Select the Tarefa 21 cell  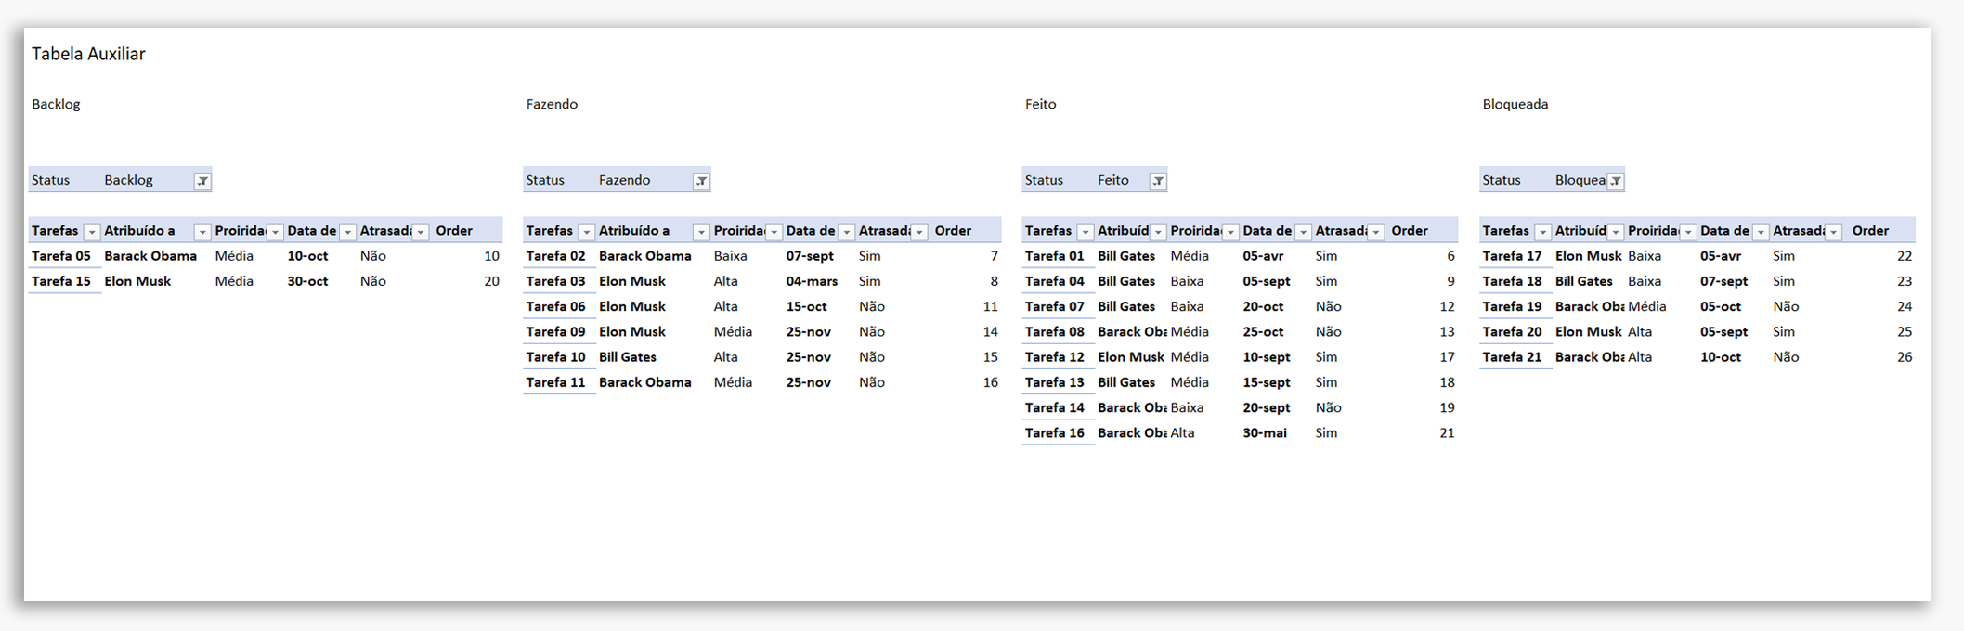pyautogui.click(x=1512, y=357)
